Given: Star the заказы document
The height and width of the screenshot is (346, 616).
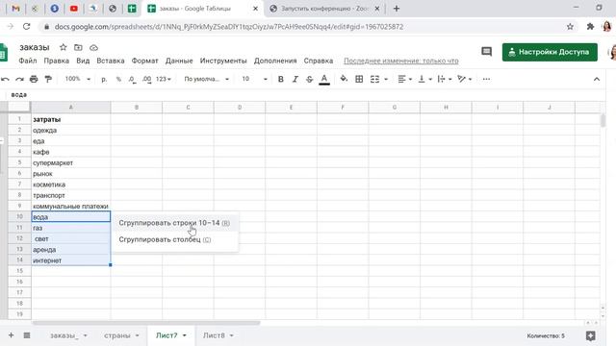Looking at the screenshot, I should click(x=63, y=47).
